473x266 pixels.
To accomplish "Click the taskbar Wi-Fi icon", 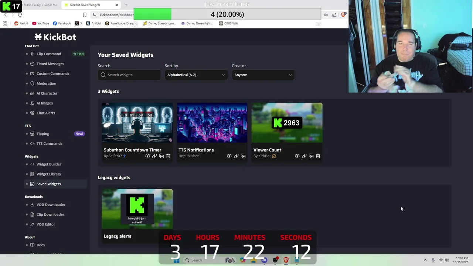I will (440, 260).
